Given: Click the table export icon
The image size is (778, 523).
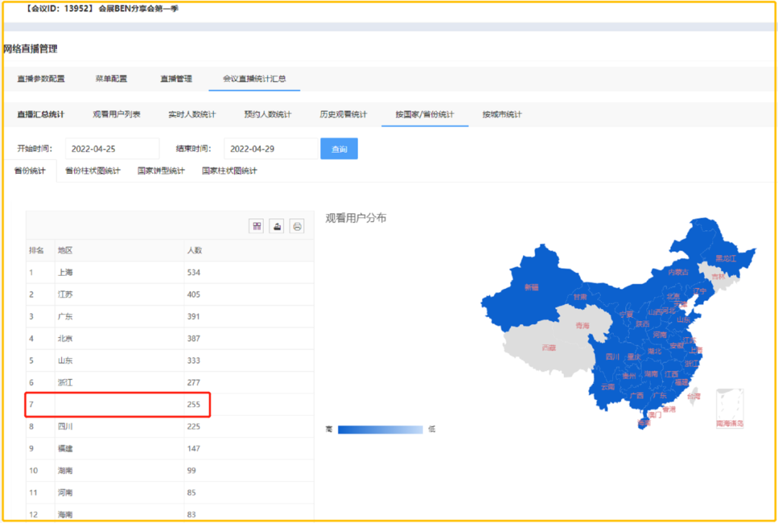Looking at the screenshot, I should point(277,226).
